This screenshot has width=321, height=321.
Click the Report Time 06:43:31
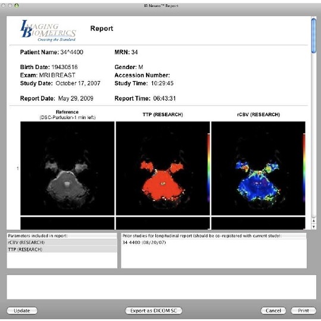(164, 98)
